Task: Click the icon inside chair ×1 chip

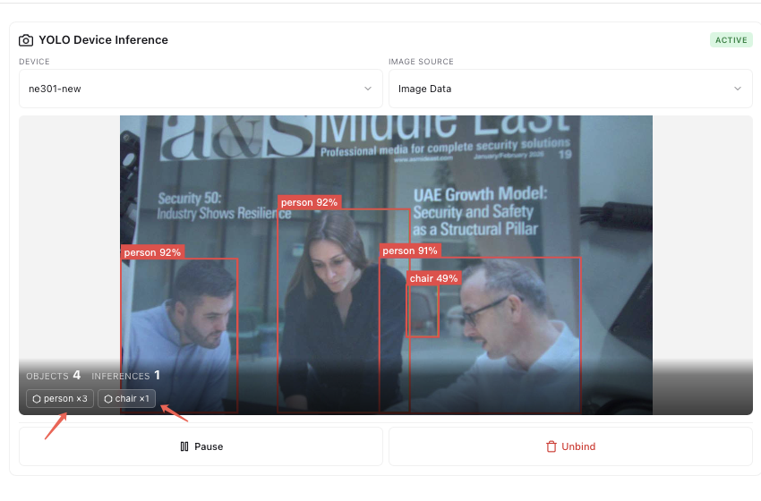Action: [x=108, y=399]
